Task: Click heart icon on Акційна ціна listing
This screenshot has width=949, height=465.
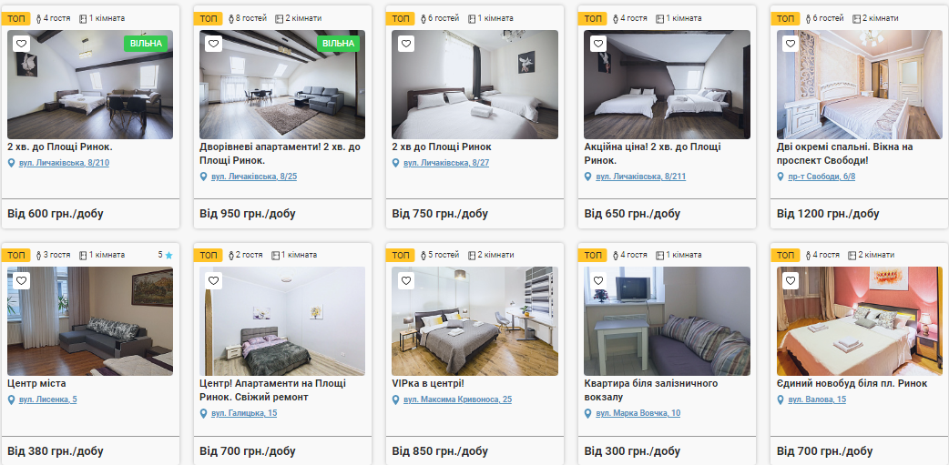Action: pos(598,44)
